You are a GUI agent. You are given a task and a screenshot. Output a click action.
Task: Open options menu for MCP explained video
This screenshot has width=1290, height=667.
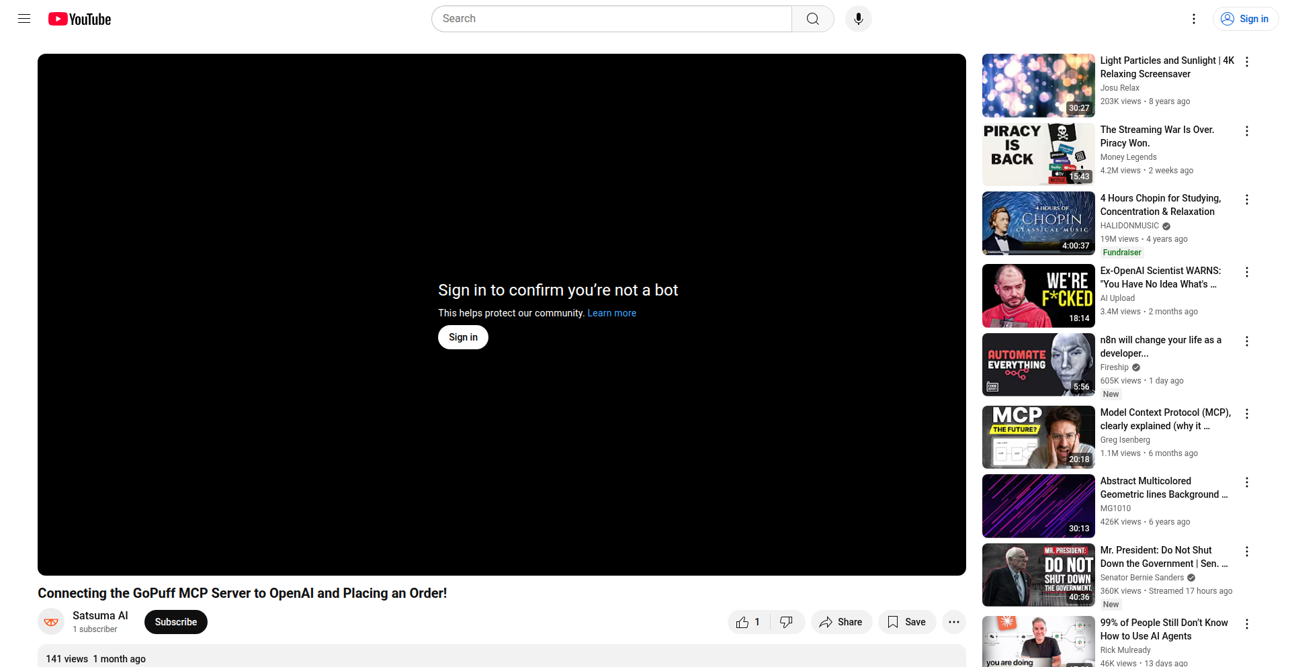(x=1246, y=414)
